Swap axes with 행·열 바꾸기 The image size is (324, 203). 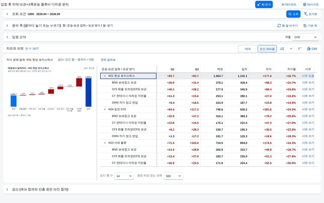pyautogui.click(x=288, y=26)
